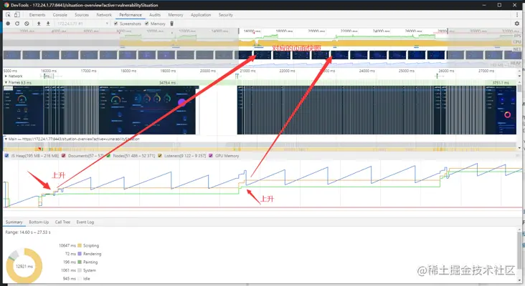Expand the Network track
The width and height of the screenshot is (525, 286).
[6, 76]
